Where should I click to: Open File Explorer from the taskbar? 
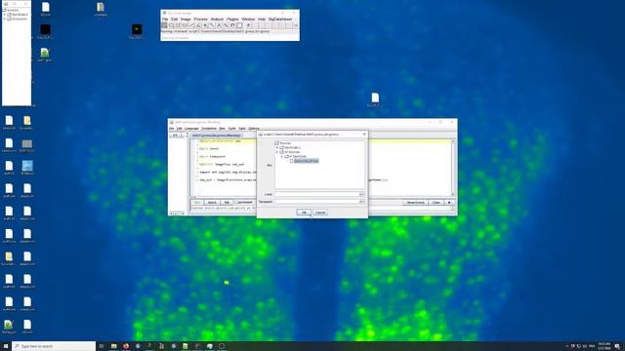tap(113, 346)
